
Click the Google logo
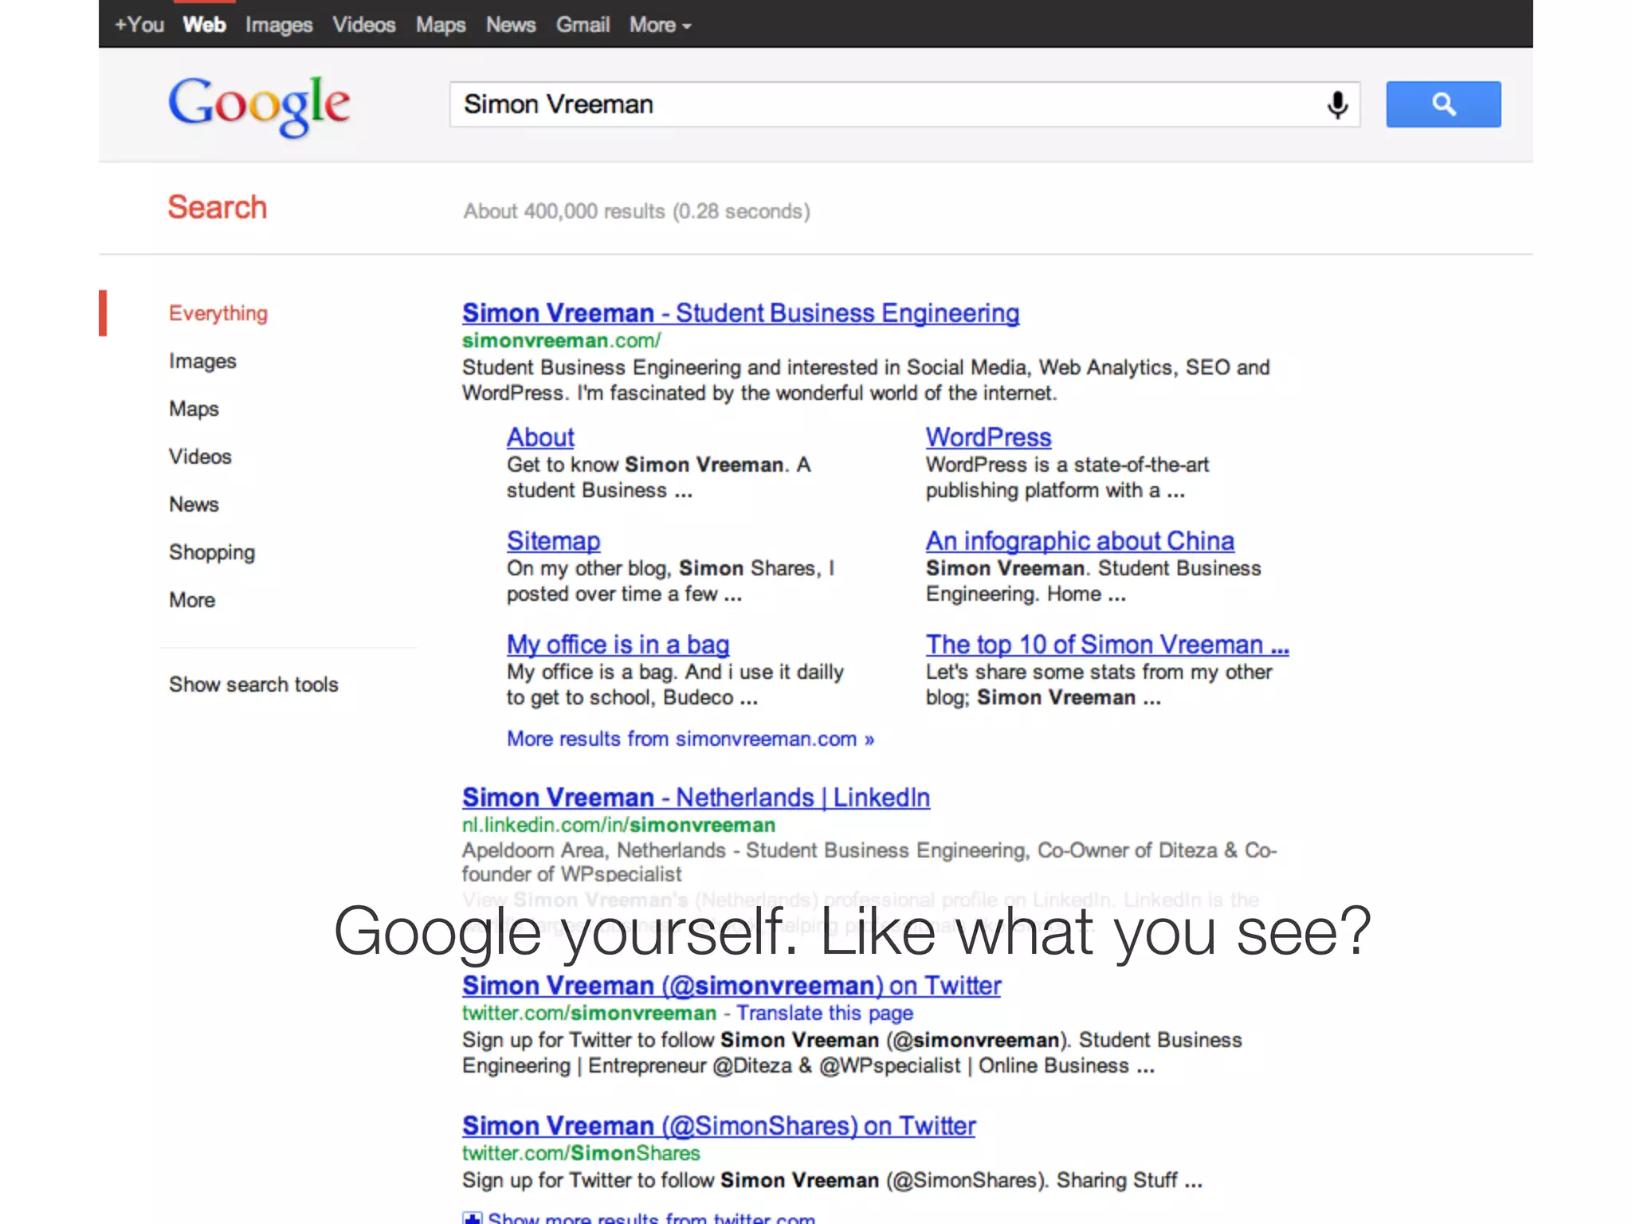259,104
